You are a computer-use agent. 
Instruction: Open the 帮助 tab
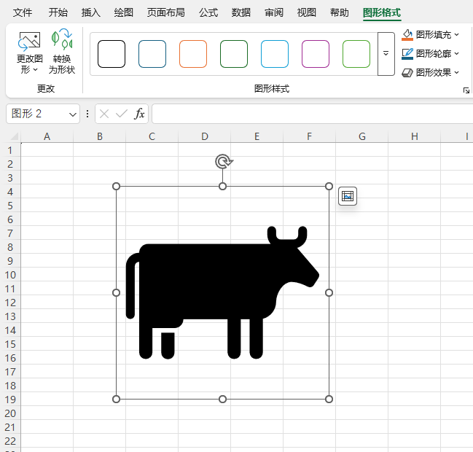coord(340,12)
